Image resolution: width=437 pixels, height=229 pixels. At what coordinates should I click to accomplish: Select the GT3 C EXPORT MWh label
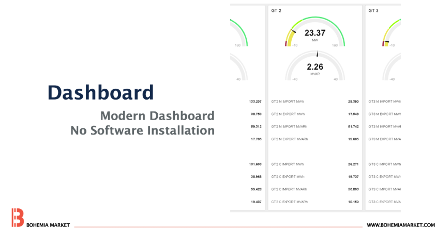click(x=384, y=176)
